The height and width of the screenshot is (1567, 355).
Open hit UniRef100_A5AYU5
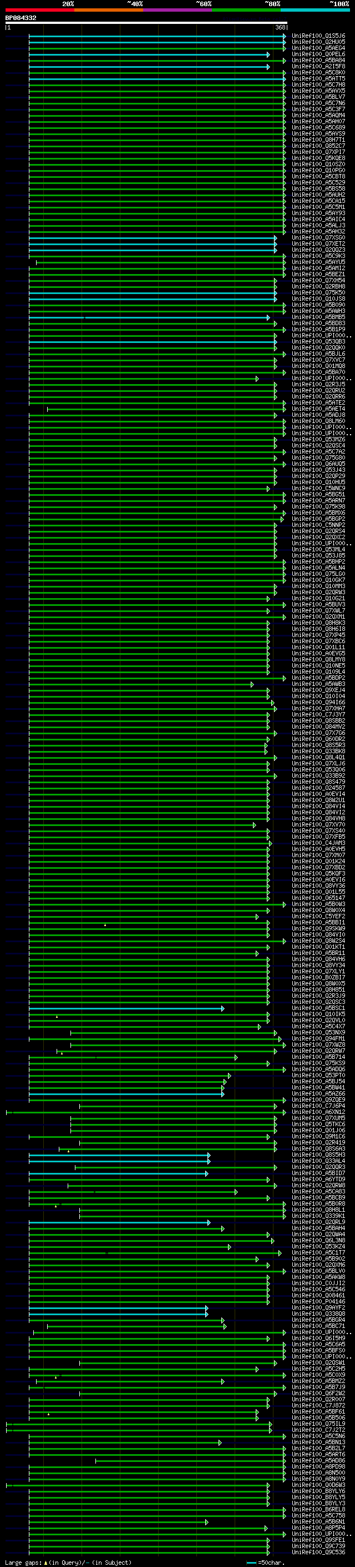[x=318, y=262]
